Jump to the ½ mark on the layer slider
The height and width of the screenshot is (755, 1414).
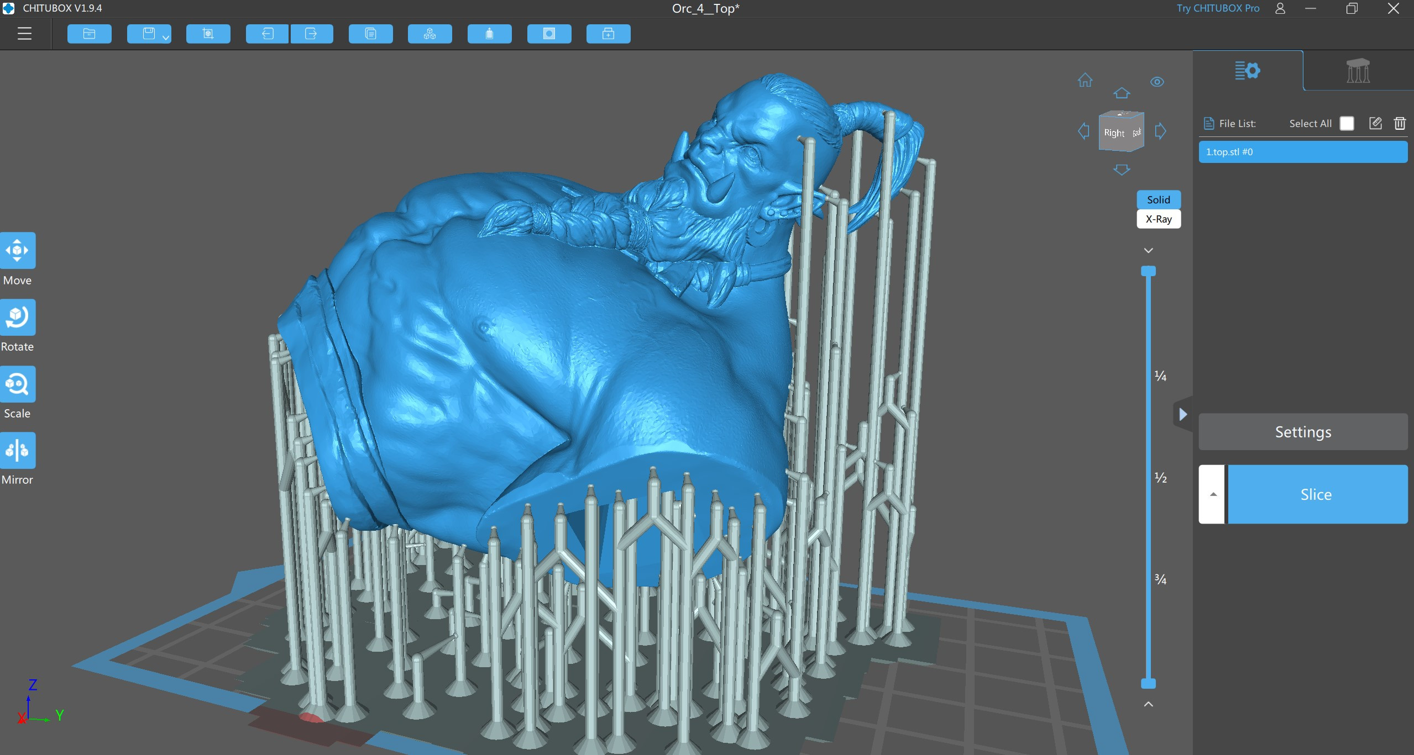[1160, 478]
